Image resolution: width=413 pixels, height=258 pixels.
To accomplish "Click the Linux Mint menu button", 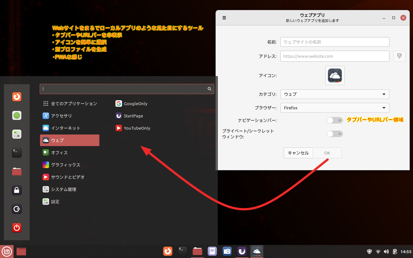I will pos(7,251).
